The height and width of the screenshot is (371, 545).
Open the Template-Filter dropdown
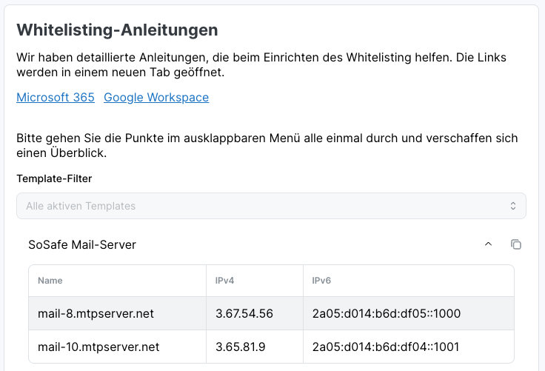[x=271, y=206]
